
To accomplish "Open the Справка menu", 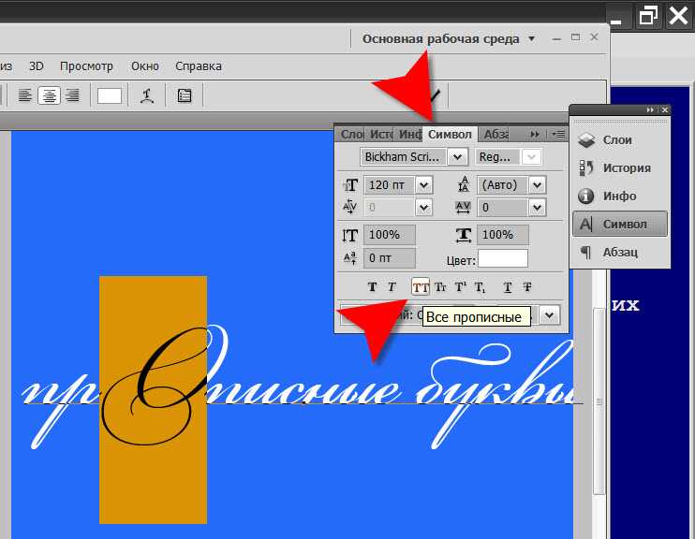I will tap(199, 66).
